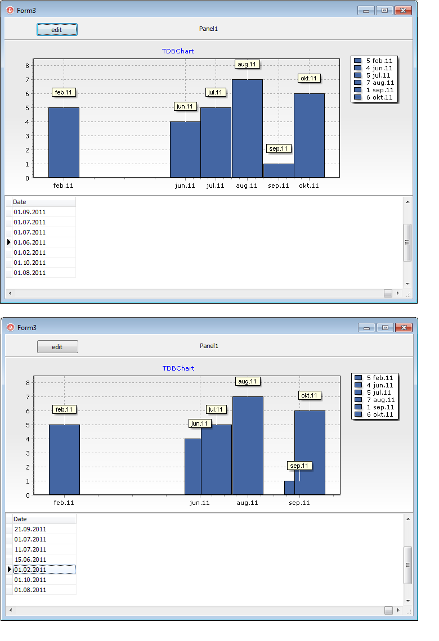Select the 21.09.2011 date cell
The height and width of the screenshot is (641, 439).
coord(44,529)
